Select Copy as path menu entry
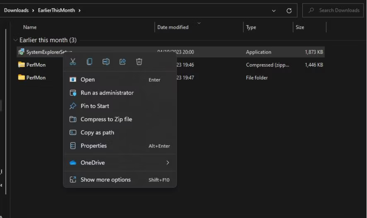Screen dimensions: 367x218 coord(97,133)
